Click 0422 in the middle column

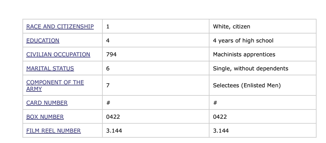(x=113, y=117)
